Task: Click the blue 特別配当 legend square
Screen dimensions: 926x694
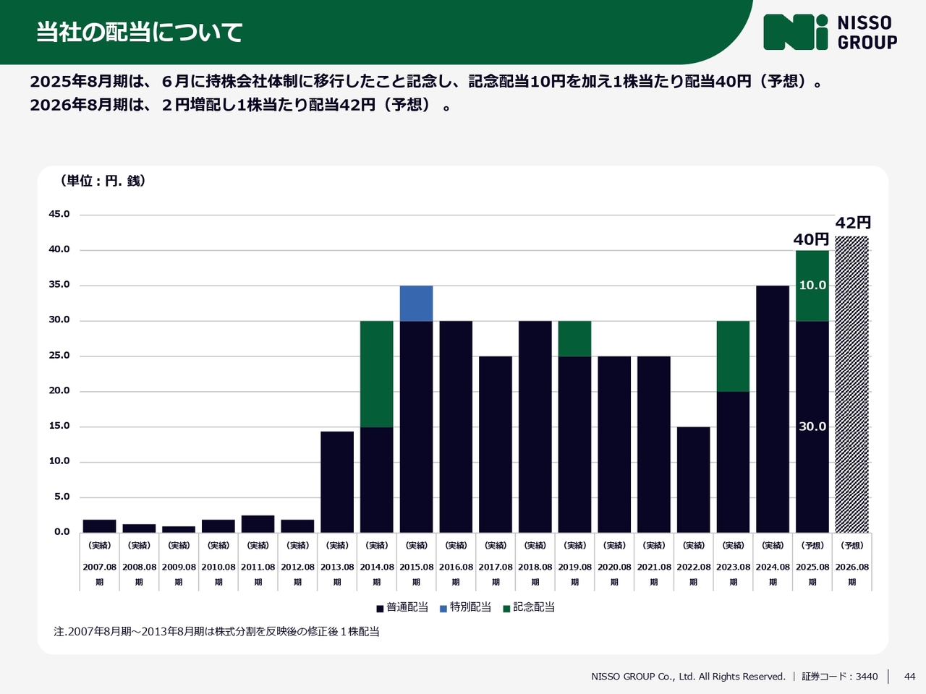Action: [x=443, y=609]
